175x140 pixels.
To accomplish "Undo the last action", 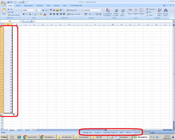I will (11, 2).
